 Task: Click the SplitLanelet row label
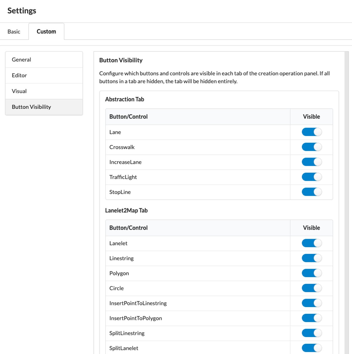(124, 348)
